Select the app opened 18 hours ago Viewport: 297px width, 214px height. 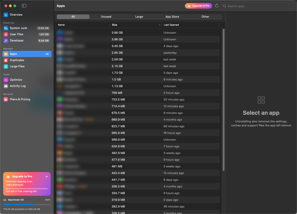pyautogui.click(x=138, y=133)
